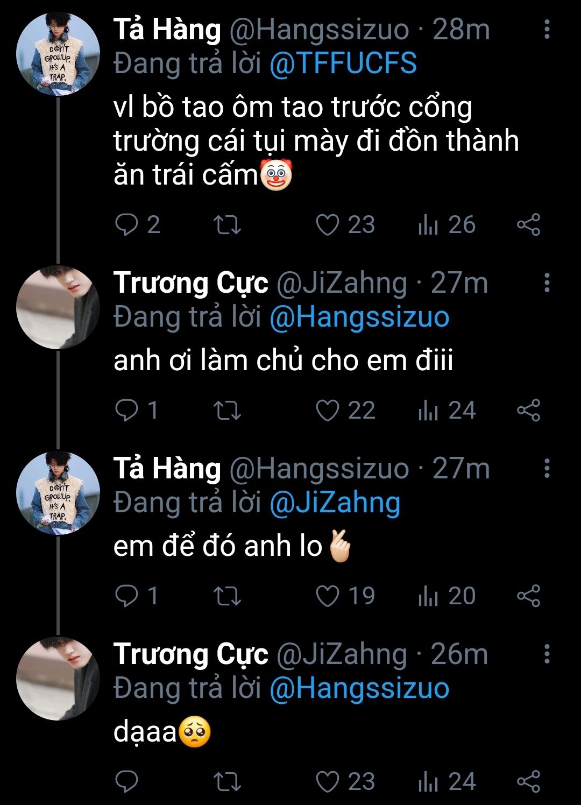581x805 pixels.
Task: Reply to the first Tả Hàng tweet
Action: click(127, 225)
